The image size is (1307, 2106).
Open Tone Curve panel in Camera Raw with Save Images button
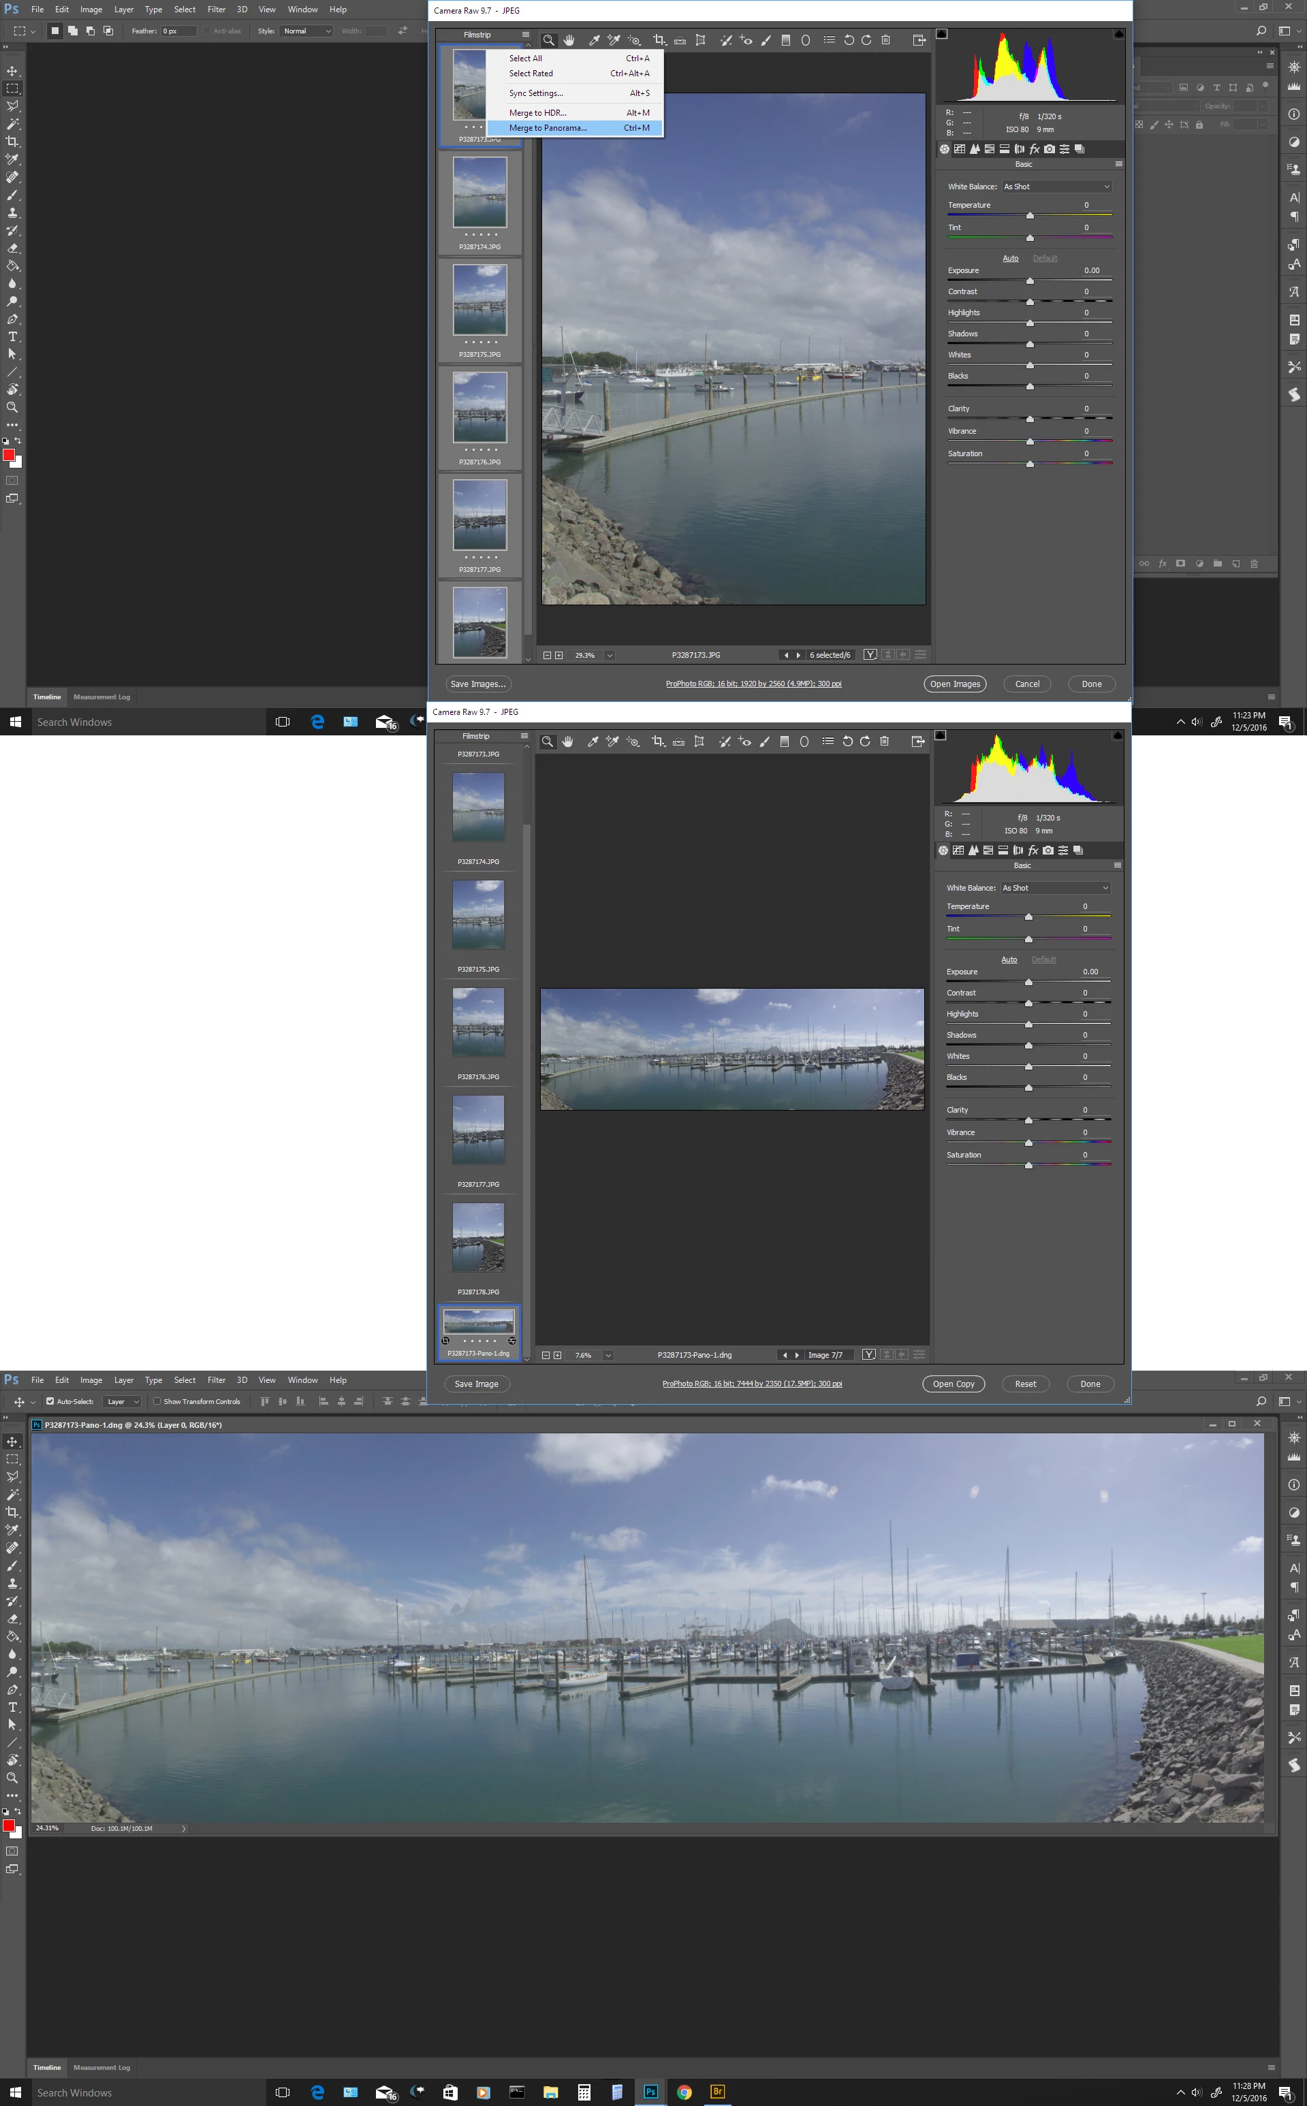pyautogui.click(x=960, y=148)
